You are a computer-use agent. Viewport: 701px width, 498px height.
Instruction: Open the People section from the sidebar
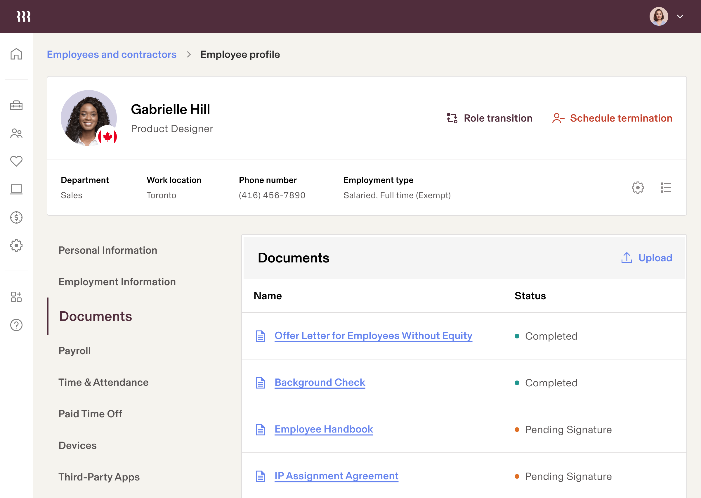(x=16, y=133)
